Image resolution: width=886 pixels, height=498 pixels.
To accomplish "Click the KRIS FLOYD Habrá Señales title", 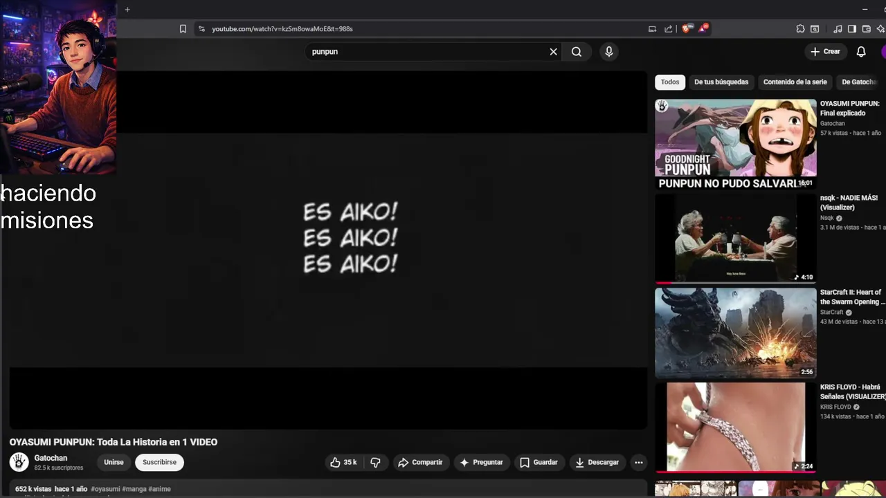I will (x=853, y=391).
